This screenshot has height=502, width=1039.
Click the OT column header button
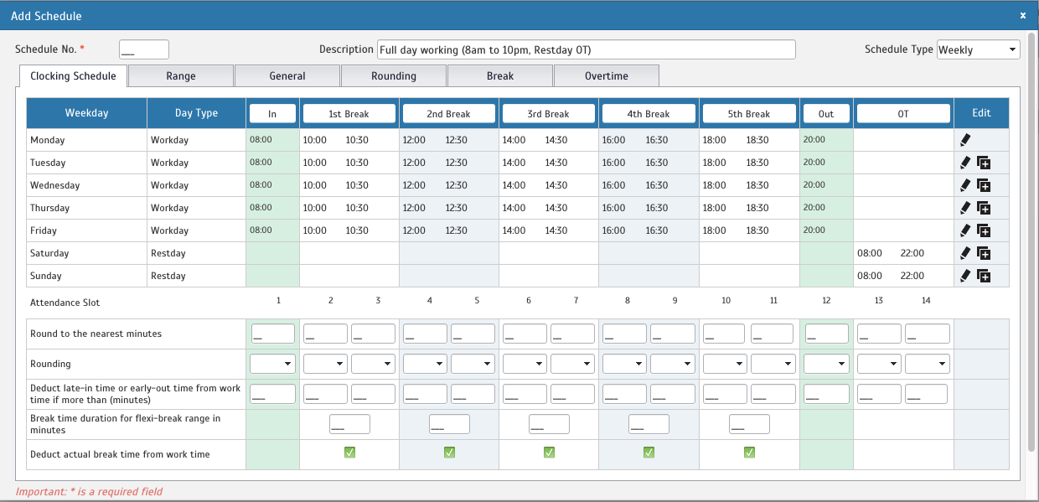coord(902,114)
